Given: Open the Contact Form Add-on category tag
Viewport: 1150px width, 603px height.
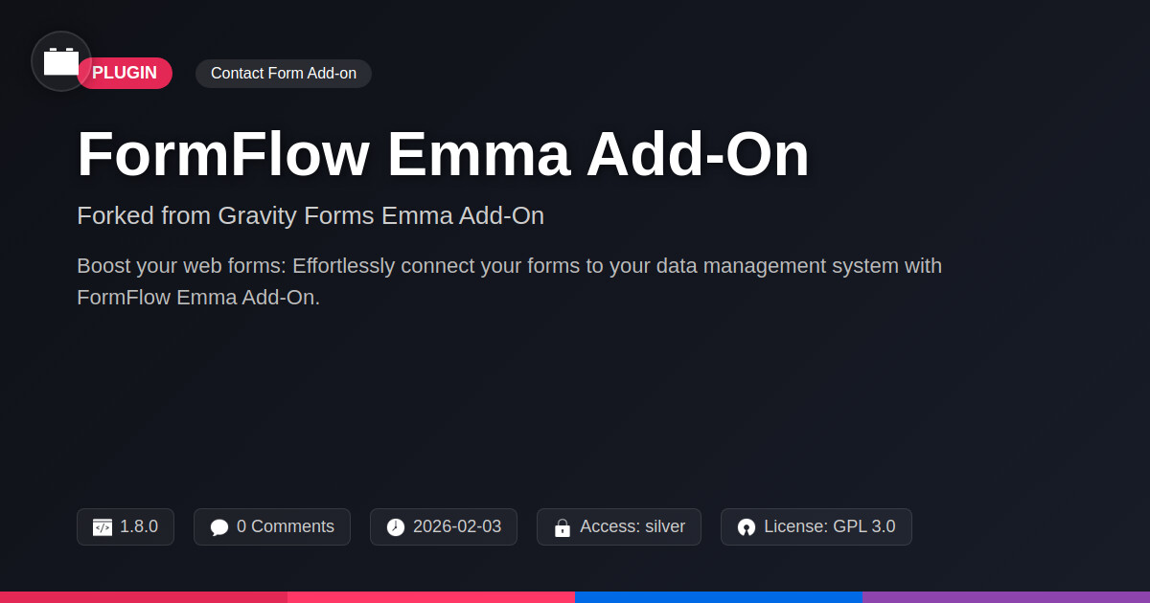Looking at the screenshot, I should (x=284, y=74).
